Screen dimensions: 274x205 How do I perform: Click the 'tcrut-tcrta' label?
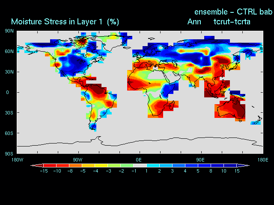[x=232, y=21]
